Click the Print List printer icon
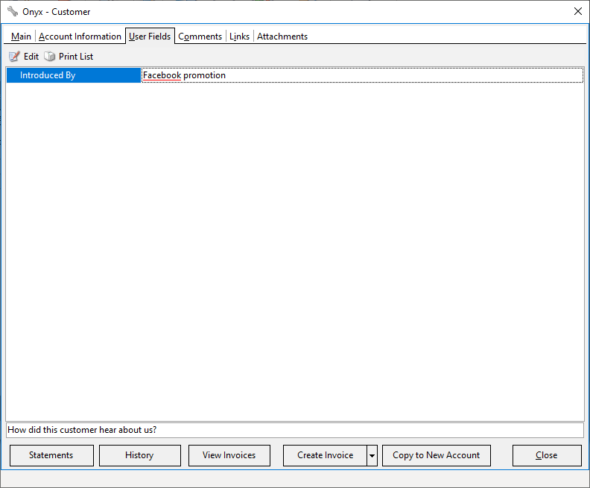Image resolution: width=590 pixels, height=488 pixels. (50, 57)
